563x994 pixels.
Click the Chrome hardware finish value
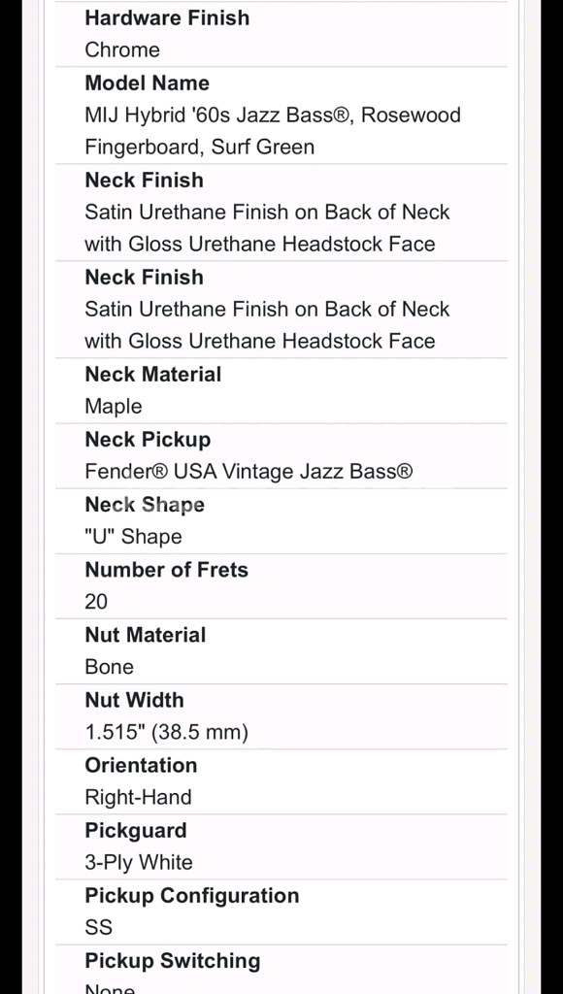click(122, 50)
